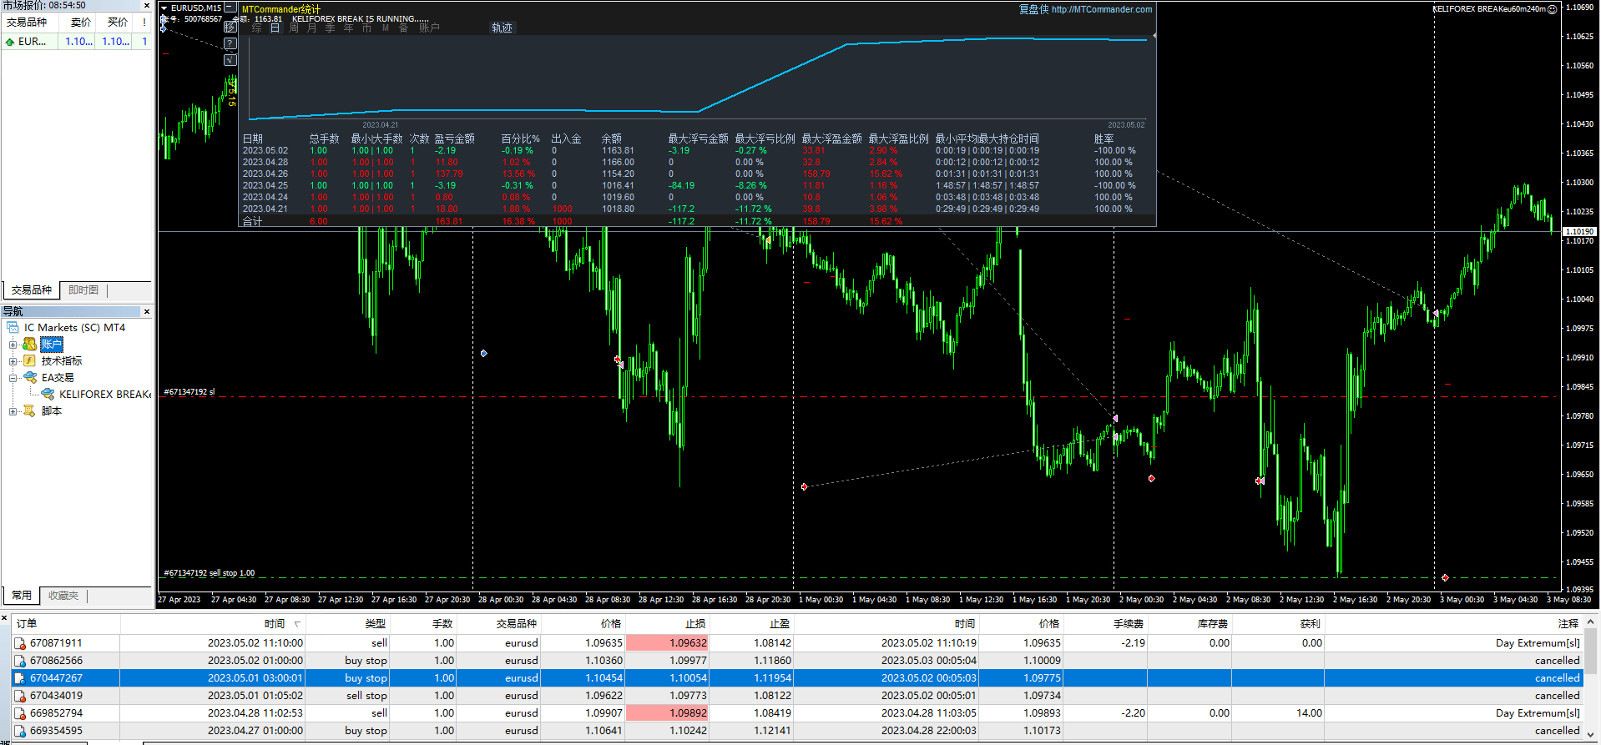Viewport: 1601px width, 745px height.
Task: Toggle the 周 weekly statistics view
Action: coord(294,28)
